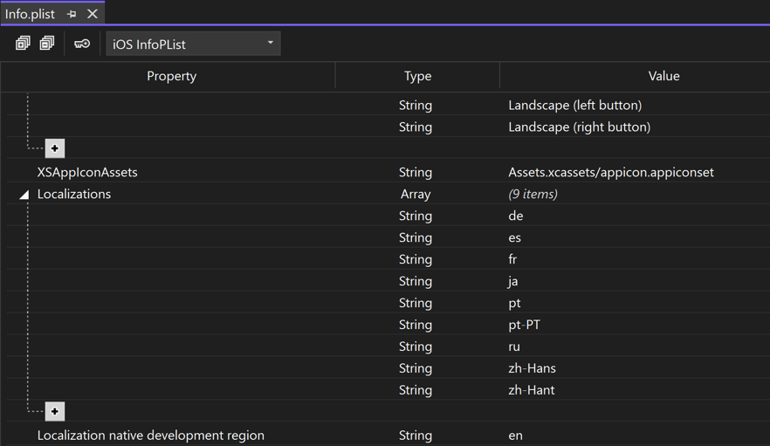770x446 pixels.
Task: Add new item to Localizations array
Action: 54,411
